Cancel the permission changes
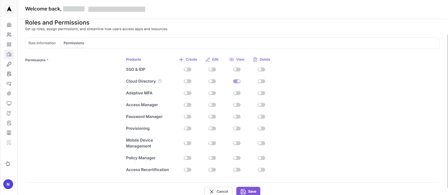The width and height of the screenshot is (448, 195). coord(218,191)
